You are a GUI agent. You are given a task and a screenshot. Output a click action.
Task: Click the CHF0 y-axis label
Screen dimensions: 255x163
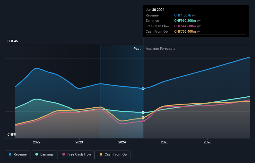(11, 134)
